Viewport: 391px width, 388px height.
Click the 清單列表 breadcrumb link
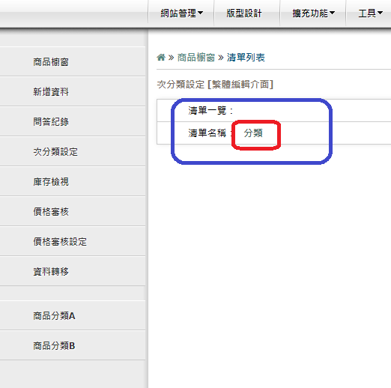coord(246,58)
